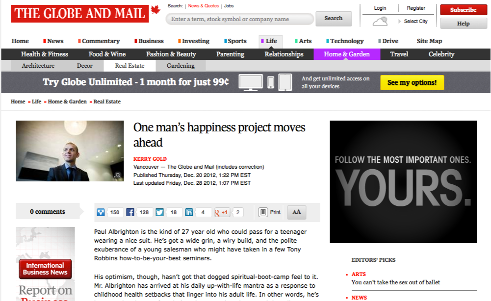Click the tablet device icon in banner

click(285, 82)
